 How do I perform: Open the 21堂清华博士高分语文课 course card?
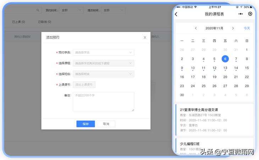coord(214,120)
